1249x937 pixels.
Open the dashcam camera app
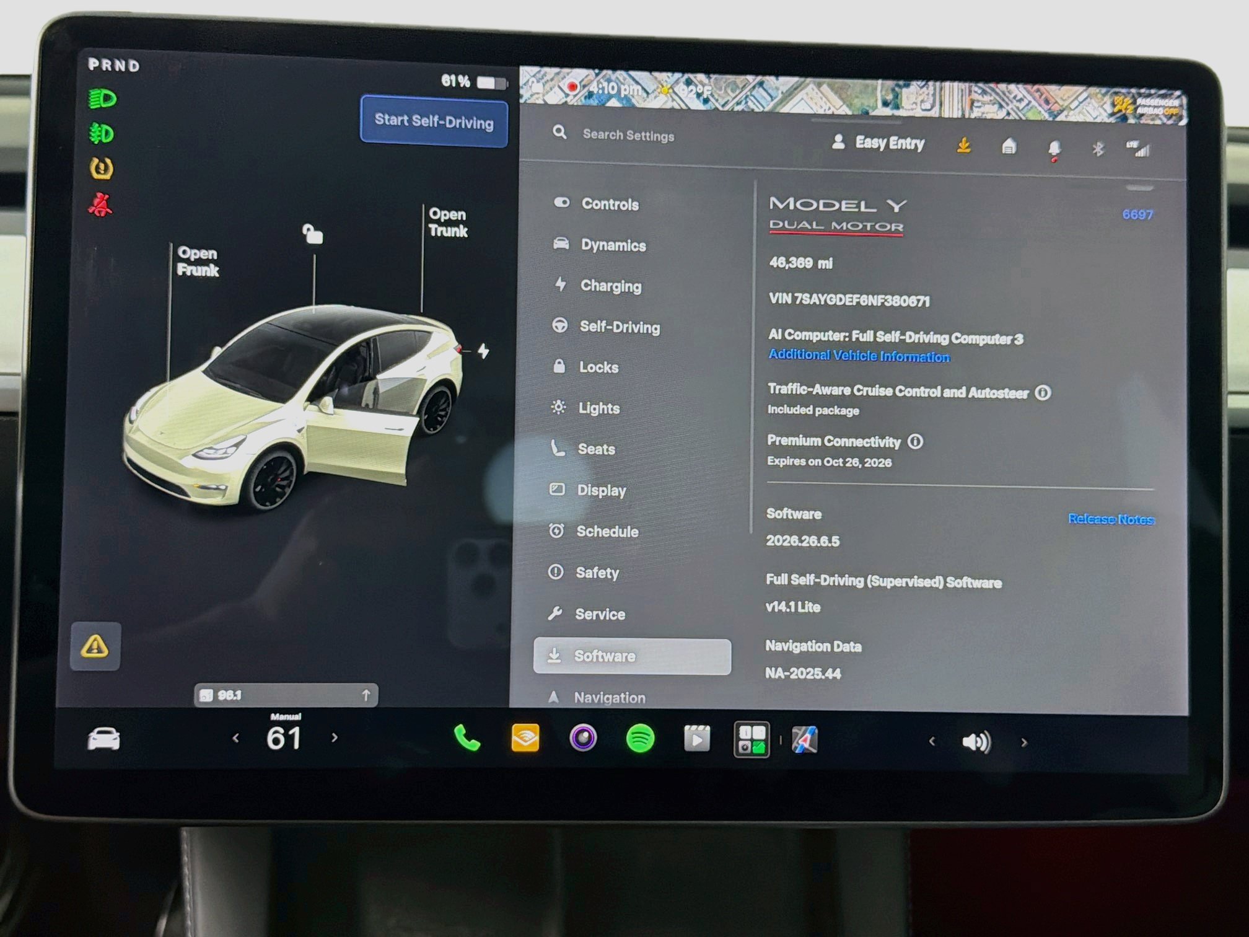coord(583,738)
